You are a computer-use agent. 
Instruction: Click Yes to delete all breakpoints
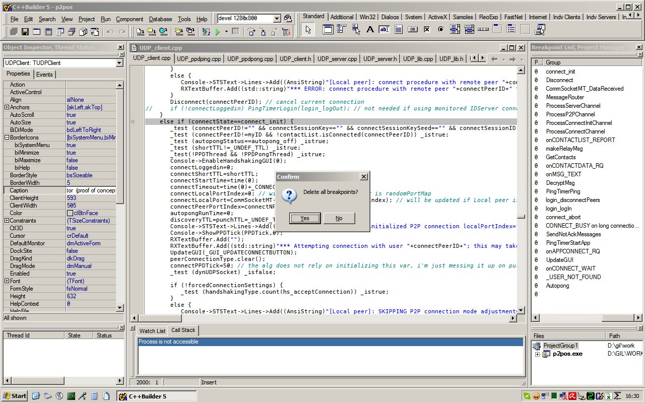305,218
